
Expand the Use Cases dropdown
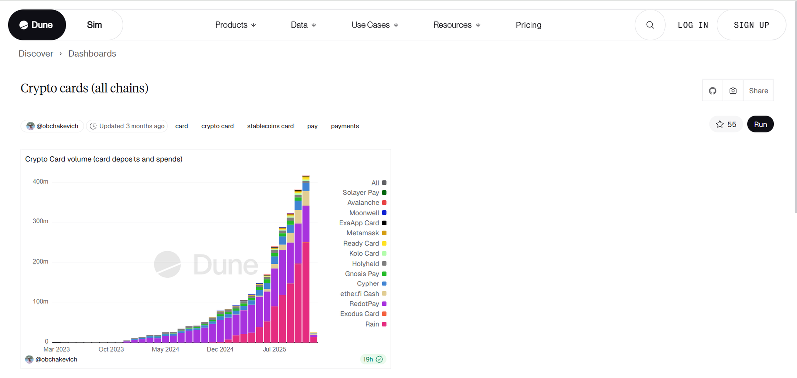pyautogui.click(x=375, y=25)
